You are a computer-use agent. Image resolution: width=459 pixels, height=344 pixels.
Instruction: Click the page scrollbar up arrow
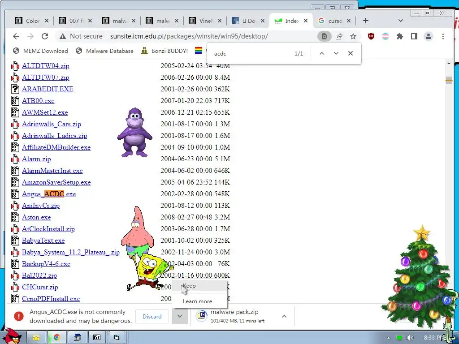pyautogui.click(x=449, y=63)
